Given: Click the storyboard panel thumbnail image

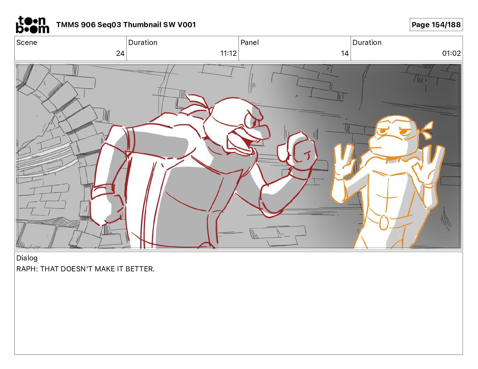Looking at the screenshot, I should click(x=239, y=156).
